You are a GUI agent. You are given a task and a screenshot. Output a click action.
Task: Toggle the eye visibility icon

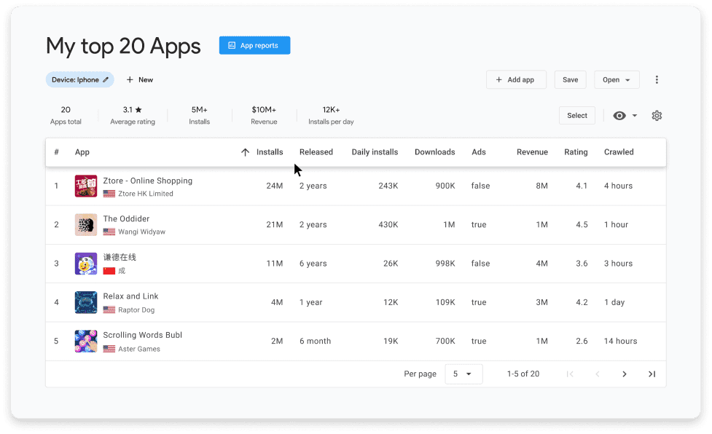tap(619, 116)
